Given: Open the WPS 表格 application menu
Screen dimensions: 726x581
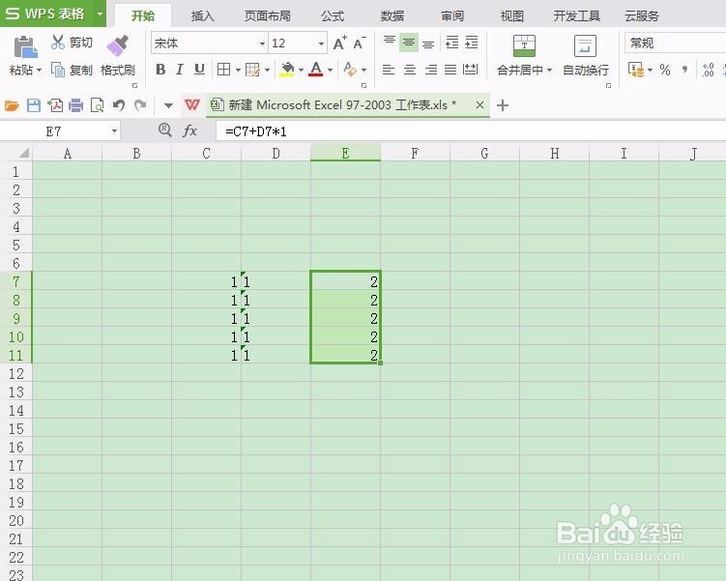Looking at the screenshot, I should point(45,14).
